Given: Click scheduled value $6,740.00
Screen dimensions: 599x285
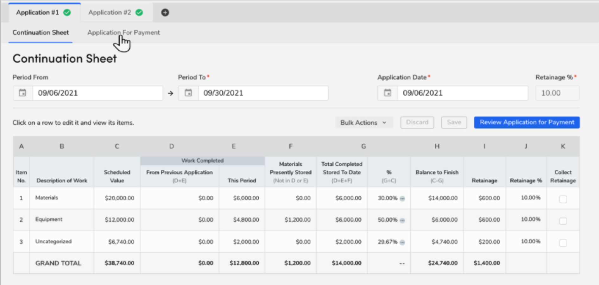Looking at the screenshot, I should point(121,242).
